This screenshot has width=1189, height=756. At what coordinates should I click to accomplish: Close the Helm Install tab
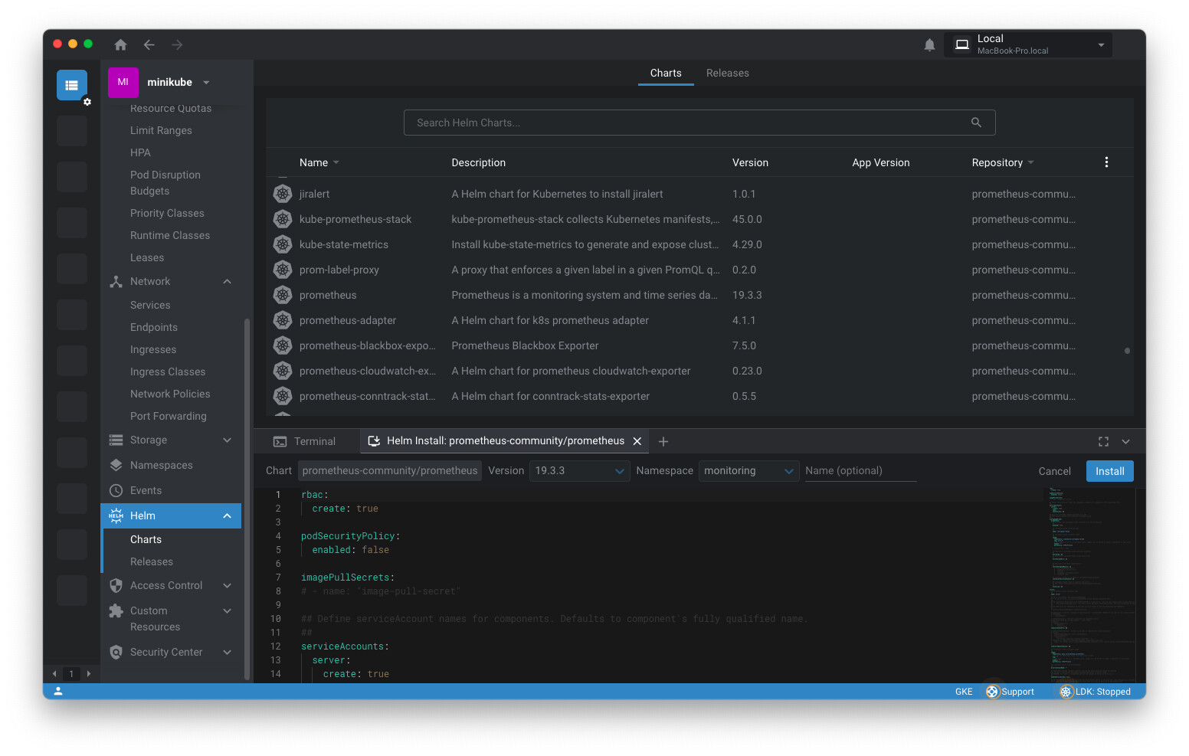[637, 441]
